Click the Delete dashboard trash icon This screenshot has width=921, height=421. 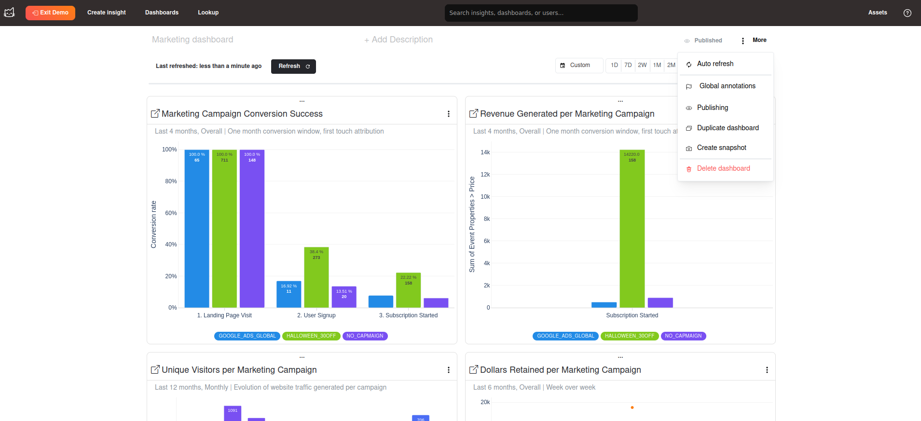pyautogui.click(x=688, y=169)
